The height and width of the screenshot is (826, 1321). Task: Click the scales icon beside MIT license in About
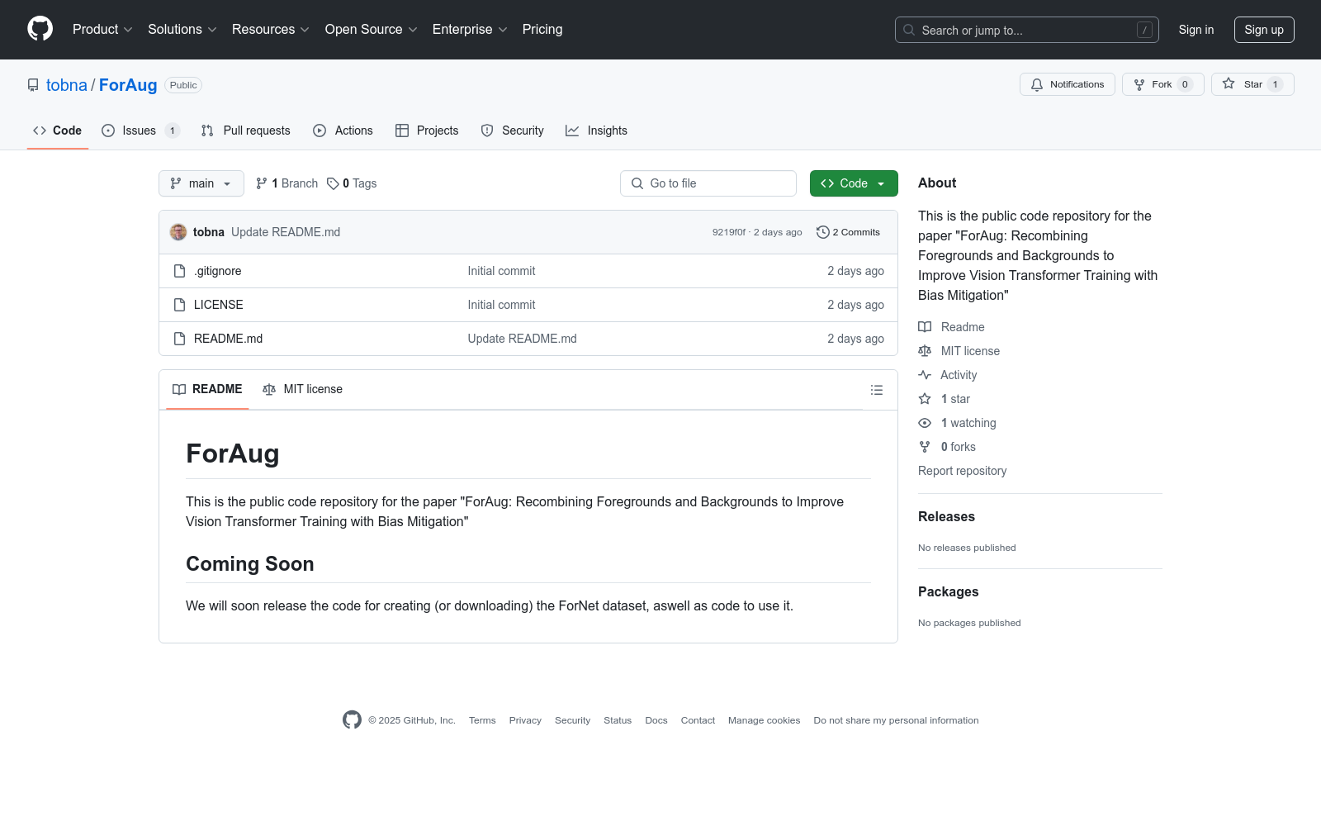[x=925, y=351]
